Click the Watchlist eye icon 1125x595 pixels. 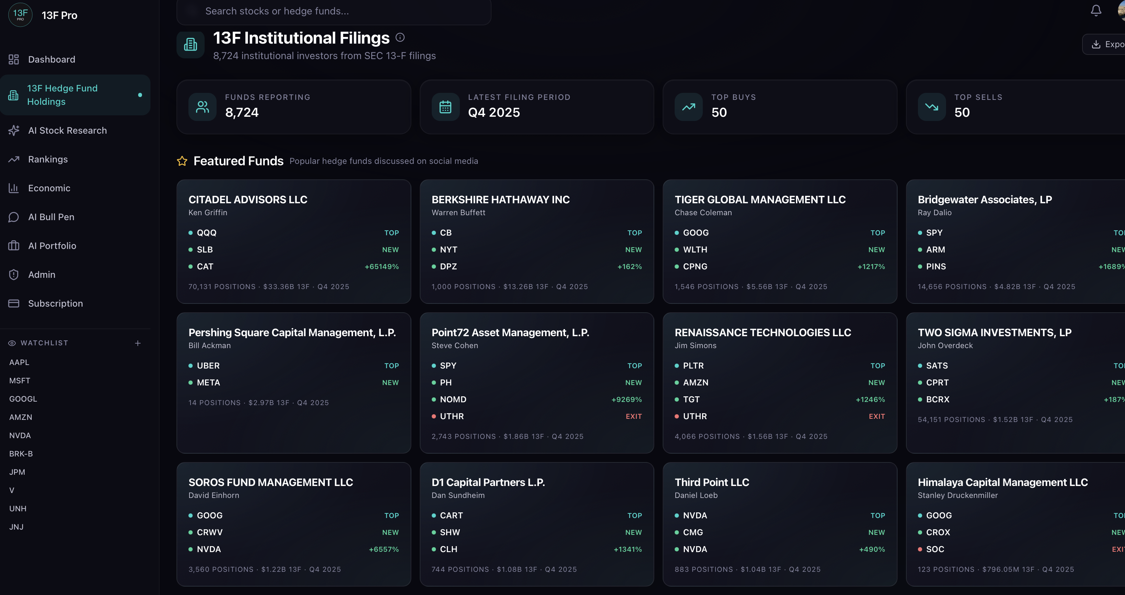[12, 343]
